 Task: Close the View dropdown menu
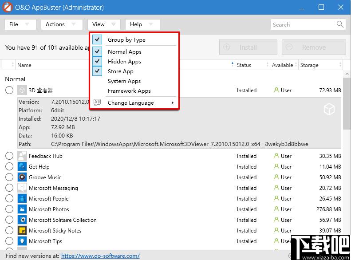[x=104, y=24]
